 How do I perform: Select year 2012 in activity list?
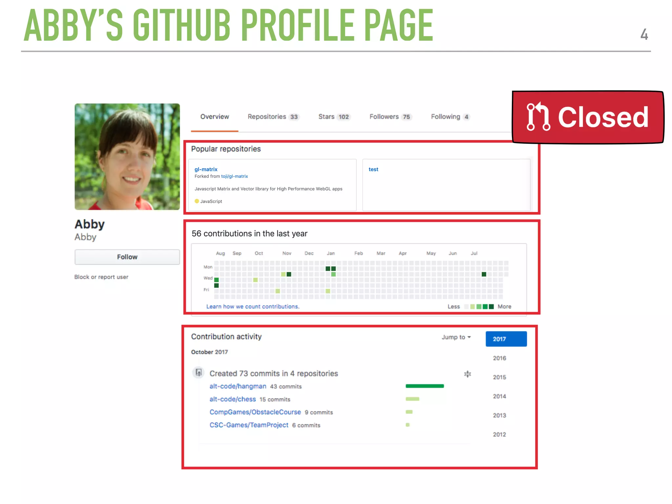499,434
